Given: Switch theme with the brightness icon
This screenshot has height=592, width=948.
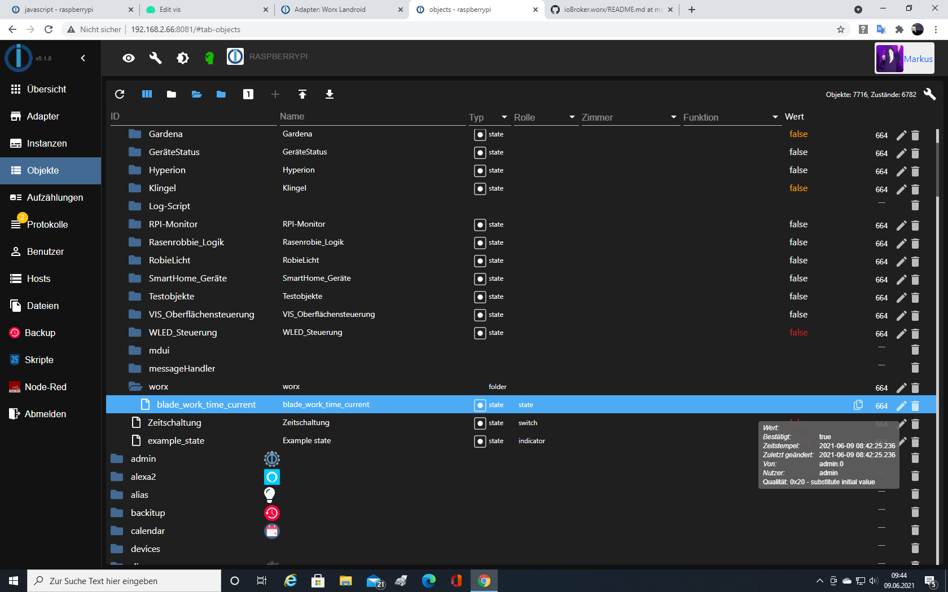Looking at the screenshot, I should coord(183,58).
